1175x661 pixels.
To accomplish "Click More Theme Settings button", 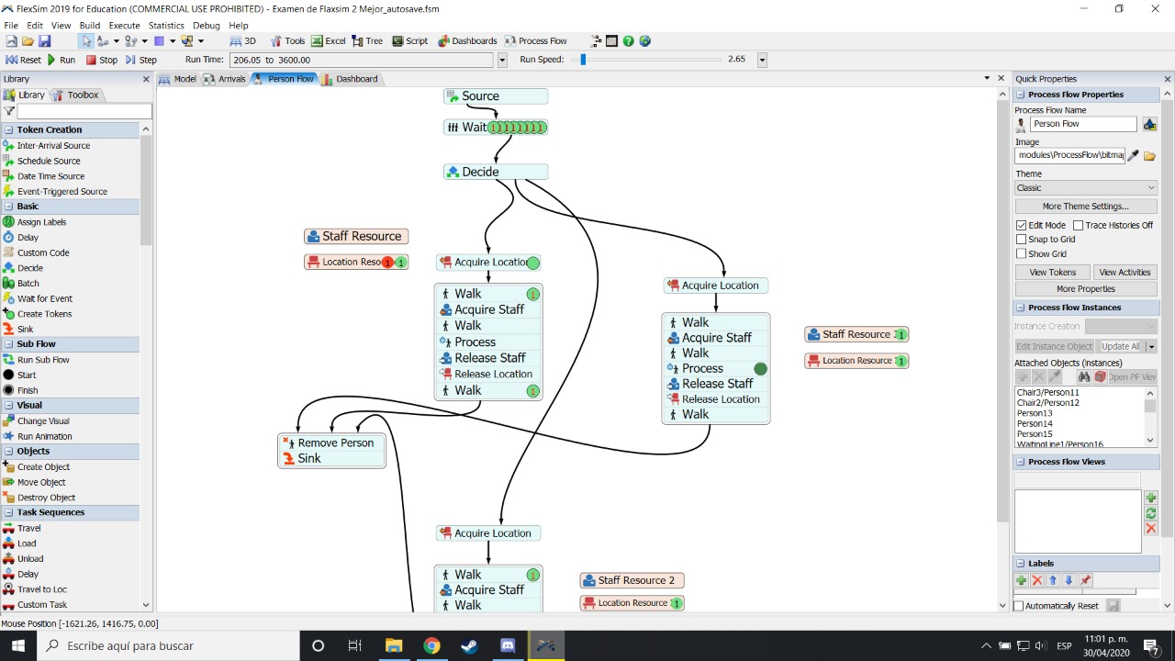I will click(x=1086, y=207).
